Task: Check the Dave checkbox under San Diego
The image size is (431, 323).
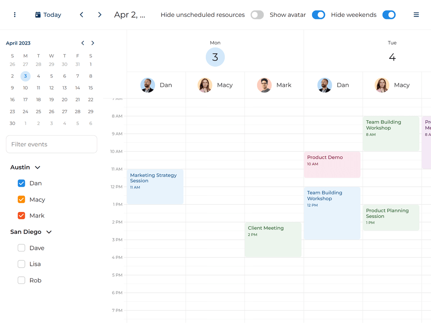Action: (x=21, y=248)
